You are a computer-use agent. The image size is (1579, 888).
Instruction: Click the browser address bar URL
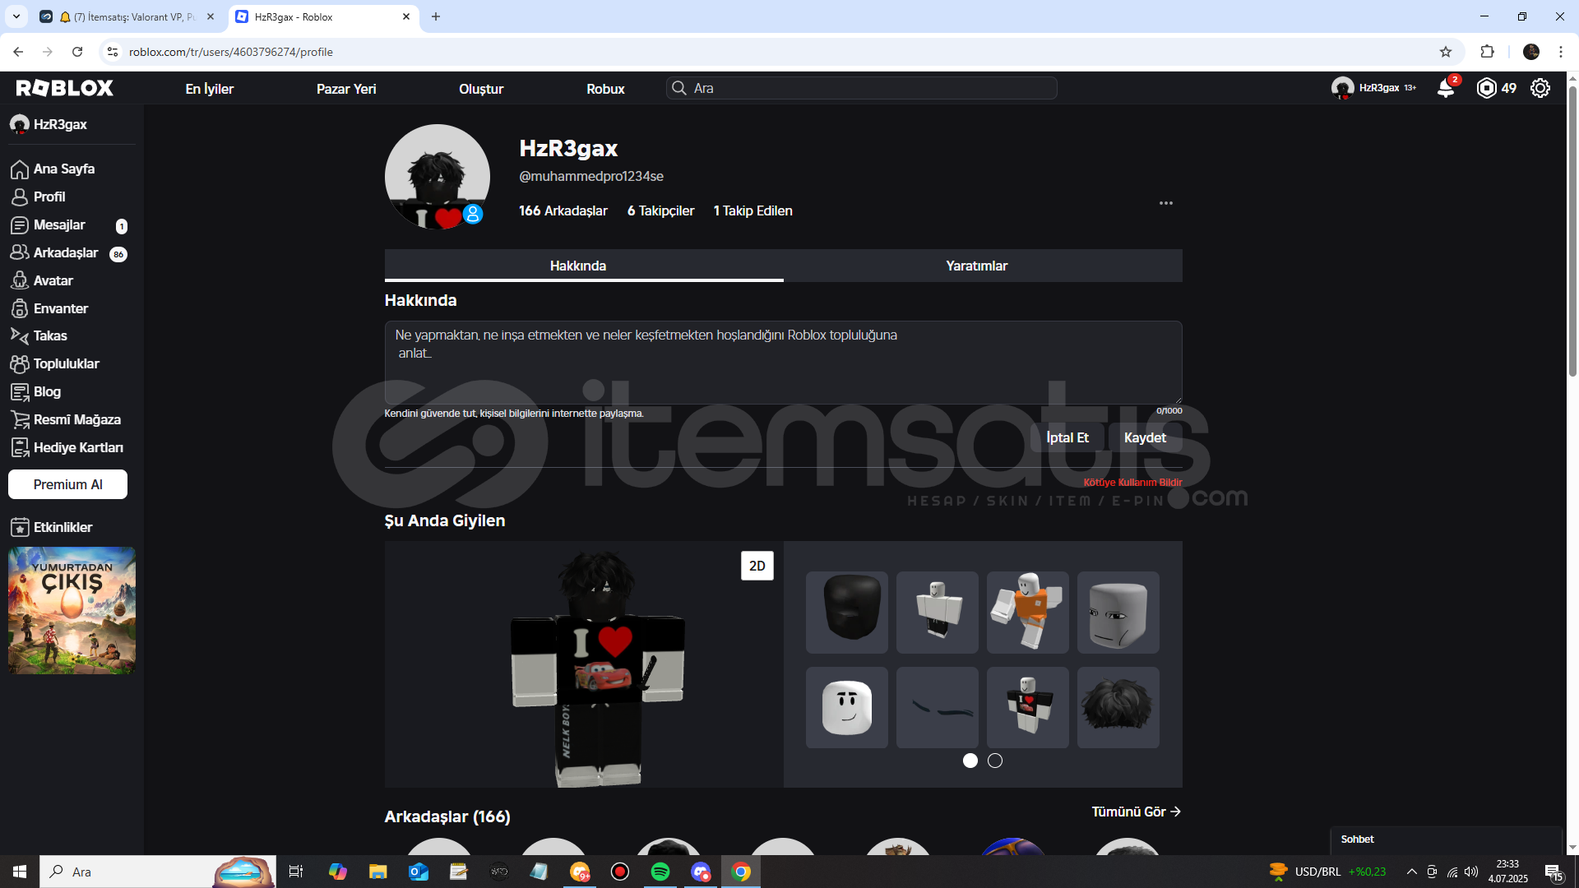click(230, 52)
